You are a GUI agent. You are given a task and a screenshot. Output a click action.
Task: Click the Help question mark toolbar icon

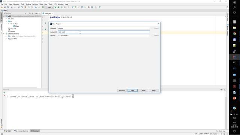[100, 7]
